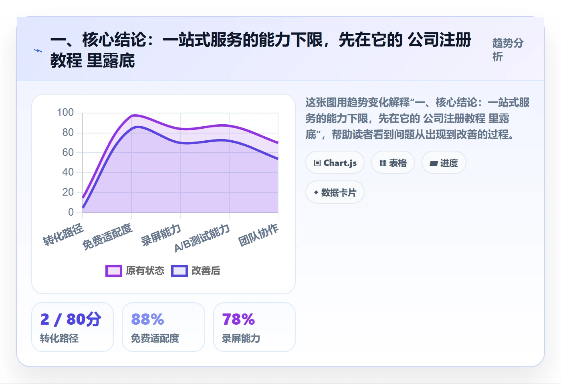The width and height of the screenshot is (561, 384).
Task: Click the heading starting with 一、核心结论
Action: click(261, 50)
